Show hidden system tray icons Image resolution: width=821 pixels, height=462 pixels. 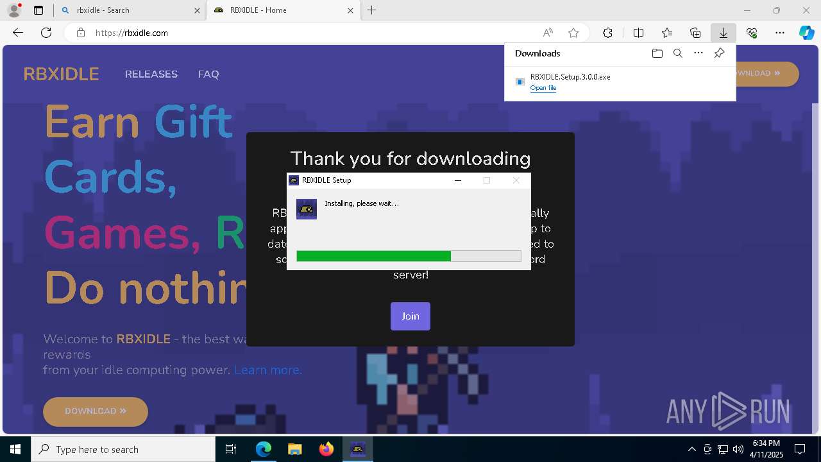691,449
